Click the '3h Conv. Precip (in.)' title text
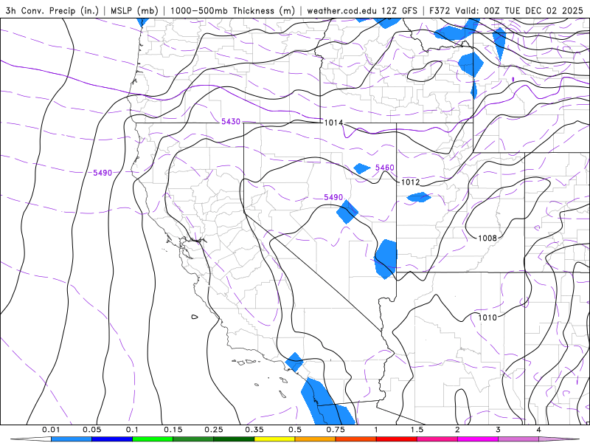590x443 pixels. (x=52, y=10)
